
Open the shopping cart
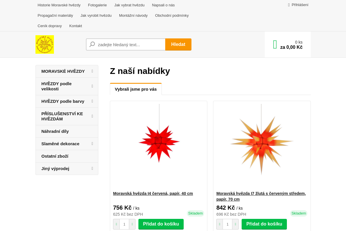[287, 44]
